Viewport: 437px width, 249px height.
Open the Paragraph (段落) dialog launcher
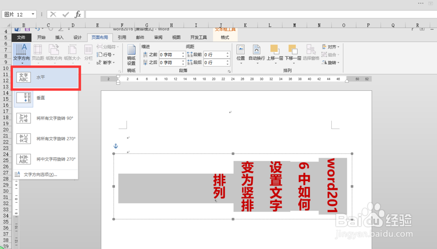coord(229,71)
